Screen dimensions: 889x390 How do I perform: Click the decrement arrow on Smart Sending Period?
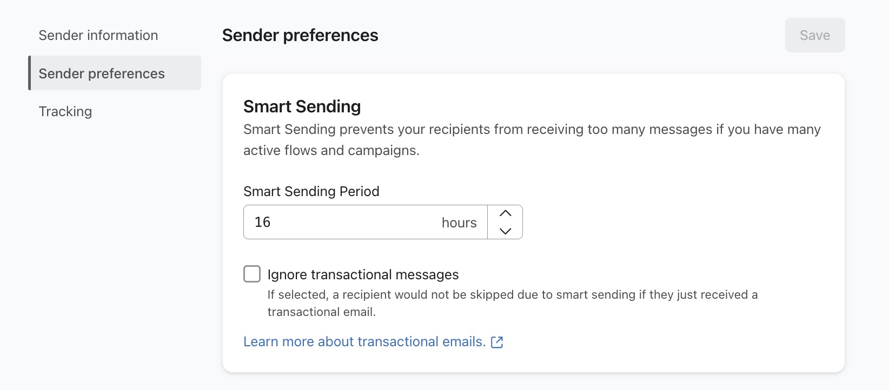[x=505, y=231]
